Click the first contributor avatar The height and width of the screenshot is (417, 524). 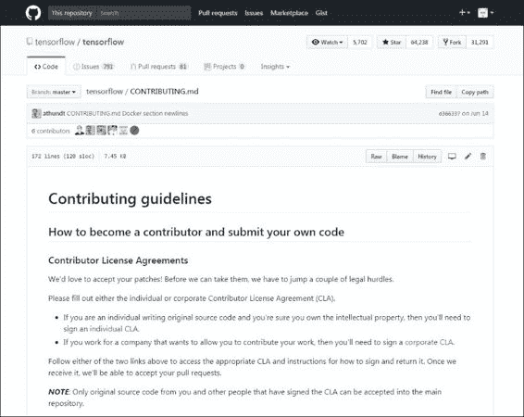coord(80,131)
